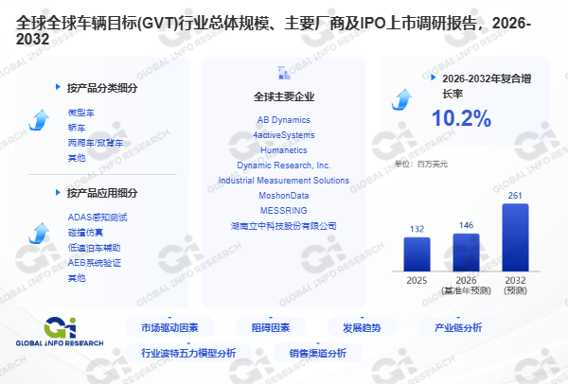Click the AB Dynamics company name

[x=284, y=120]
